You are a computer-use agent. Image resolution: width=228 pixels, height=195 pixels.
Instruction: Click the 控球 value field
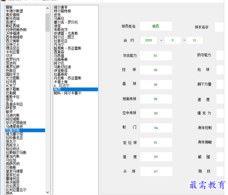(156, 70)
